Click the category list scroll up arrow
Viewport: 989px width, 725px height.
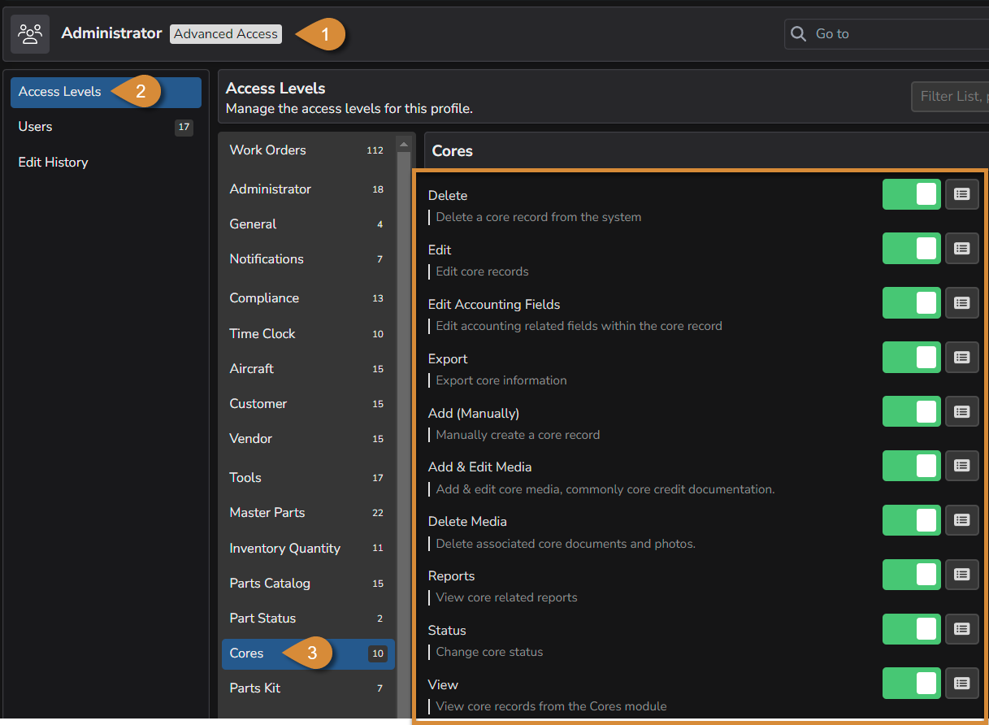(x=403, y=144)
